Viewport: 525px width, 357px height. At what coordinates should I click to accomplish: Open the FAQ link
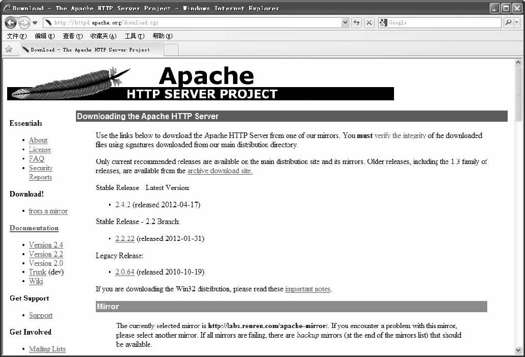pos(37,158)
